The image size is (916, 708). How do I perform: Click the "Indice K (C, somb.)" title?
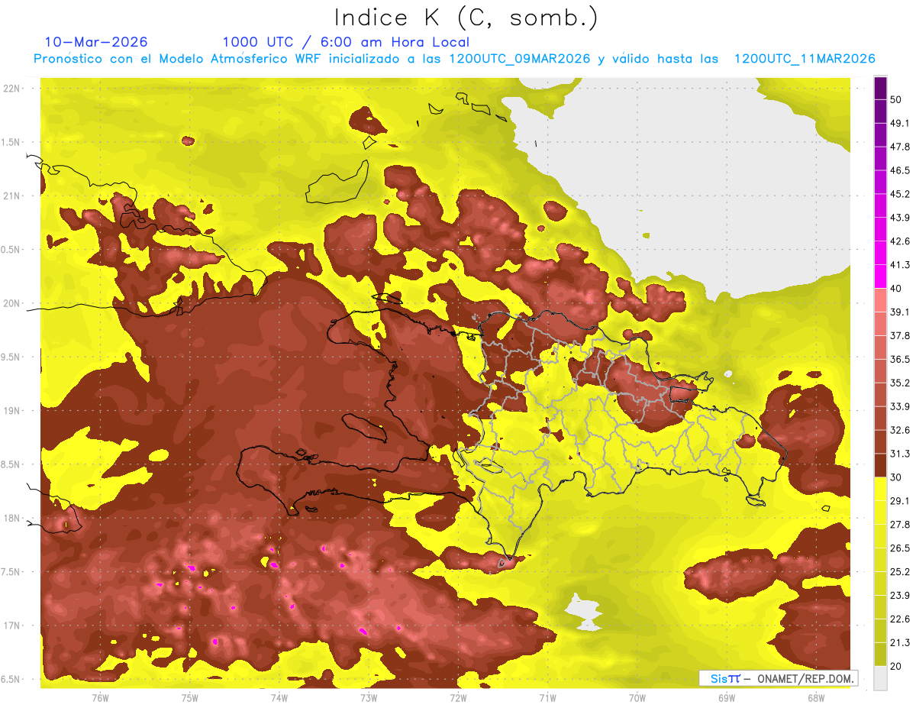click(466, 18)
